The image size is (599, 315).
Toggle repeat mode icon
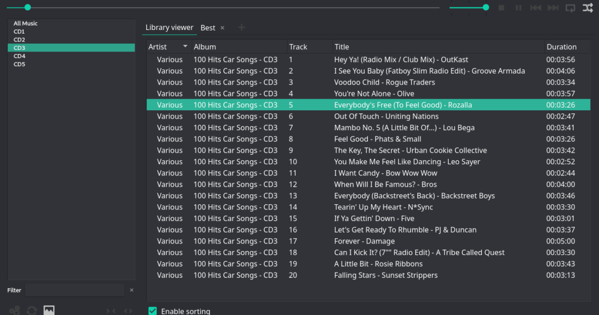click(x=570, y=8)
